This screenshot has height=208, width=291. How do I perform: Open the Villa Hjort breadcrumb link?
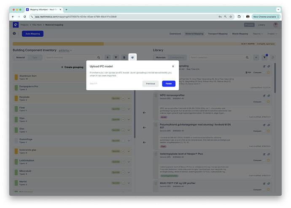pos(37,25)
